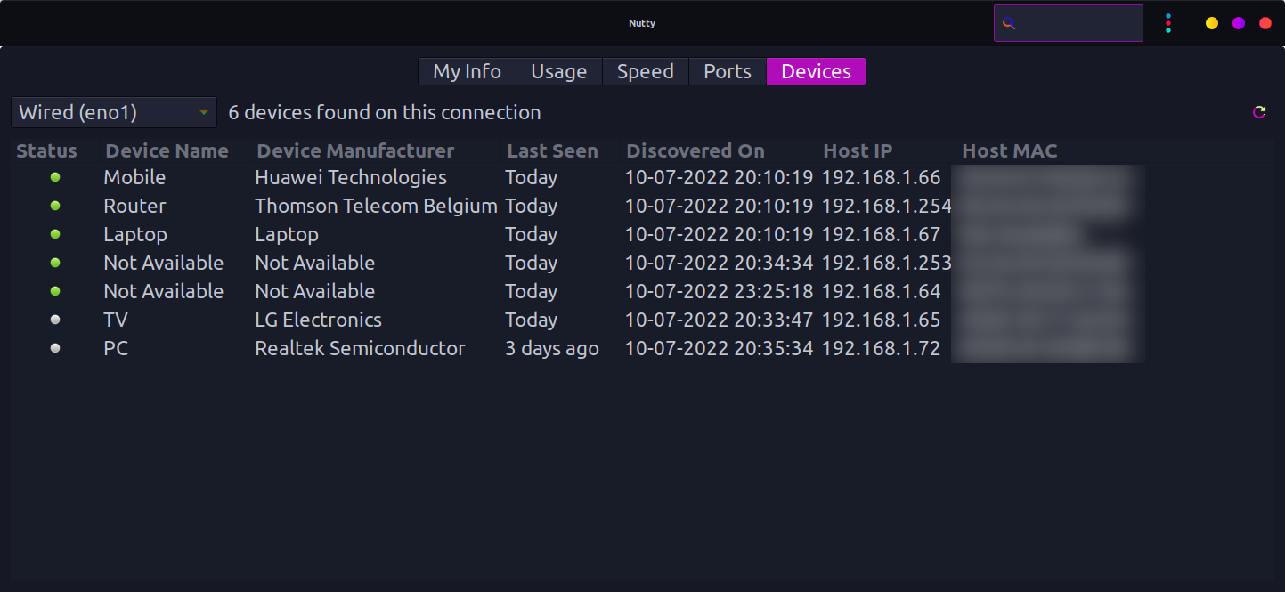Click the search magnifier icon

pyautogui.click(x=1009, y=24)
